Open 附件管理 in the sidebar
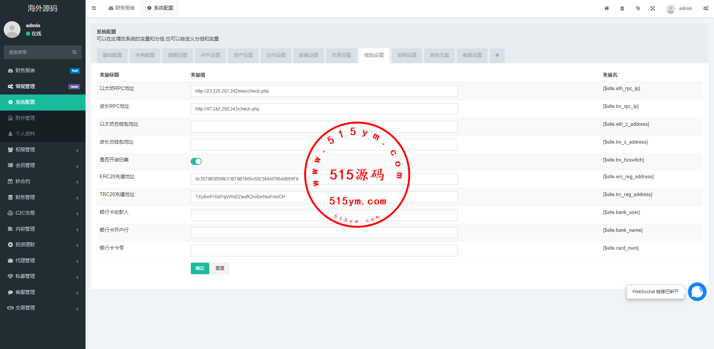Image resolution: width=714 pixels, height=349 pixels. pos(25,118)
